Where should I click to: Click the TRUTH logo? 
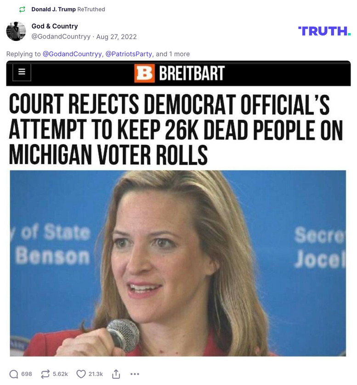(x=324, y=31)
